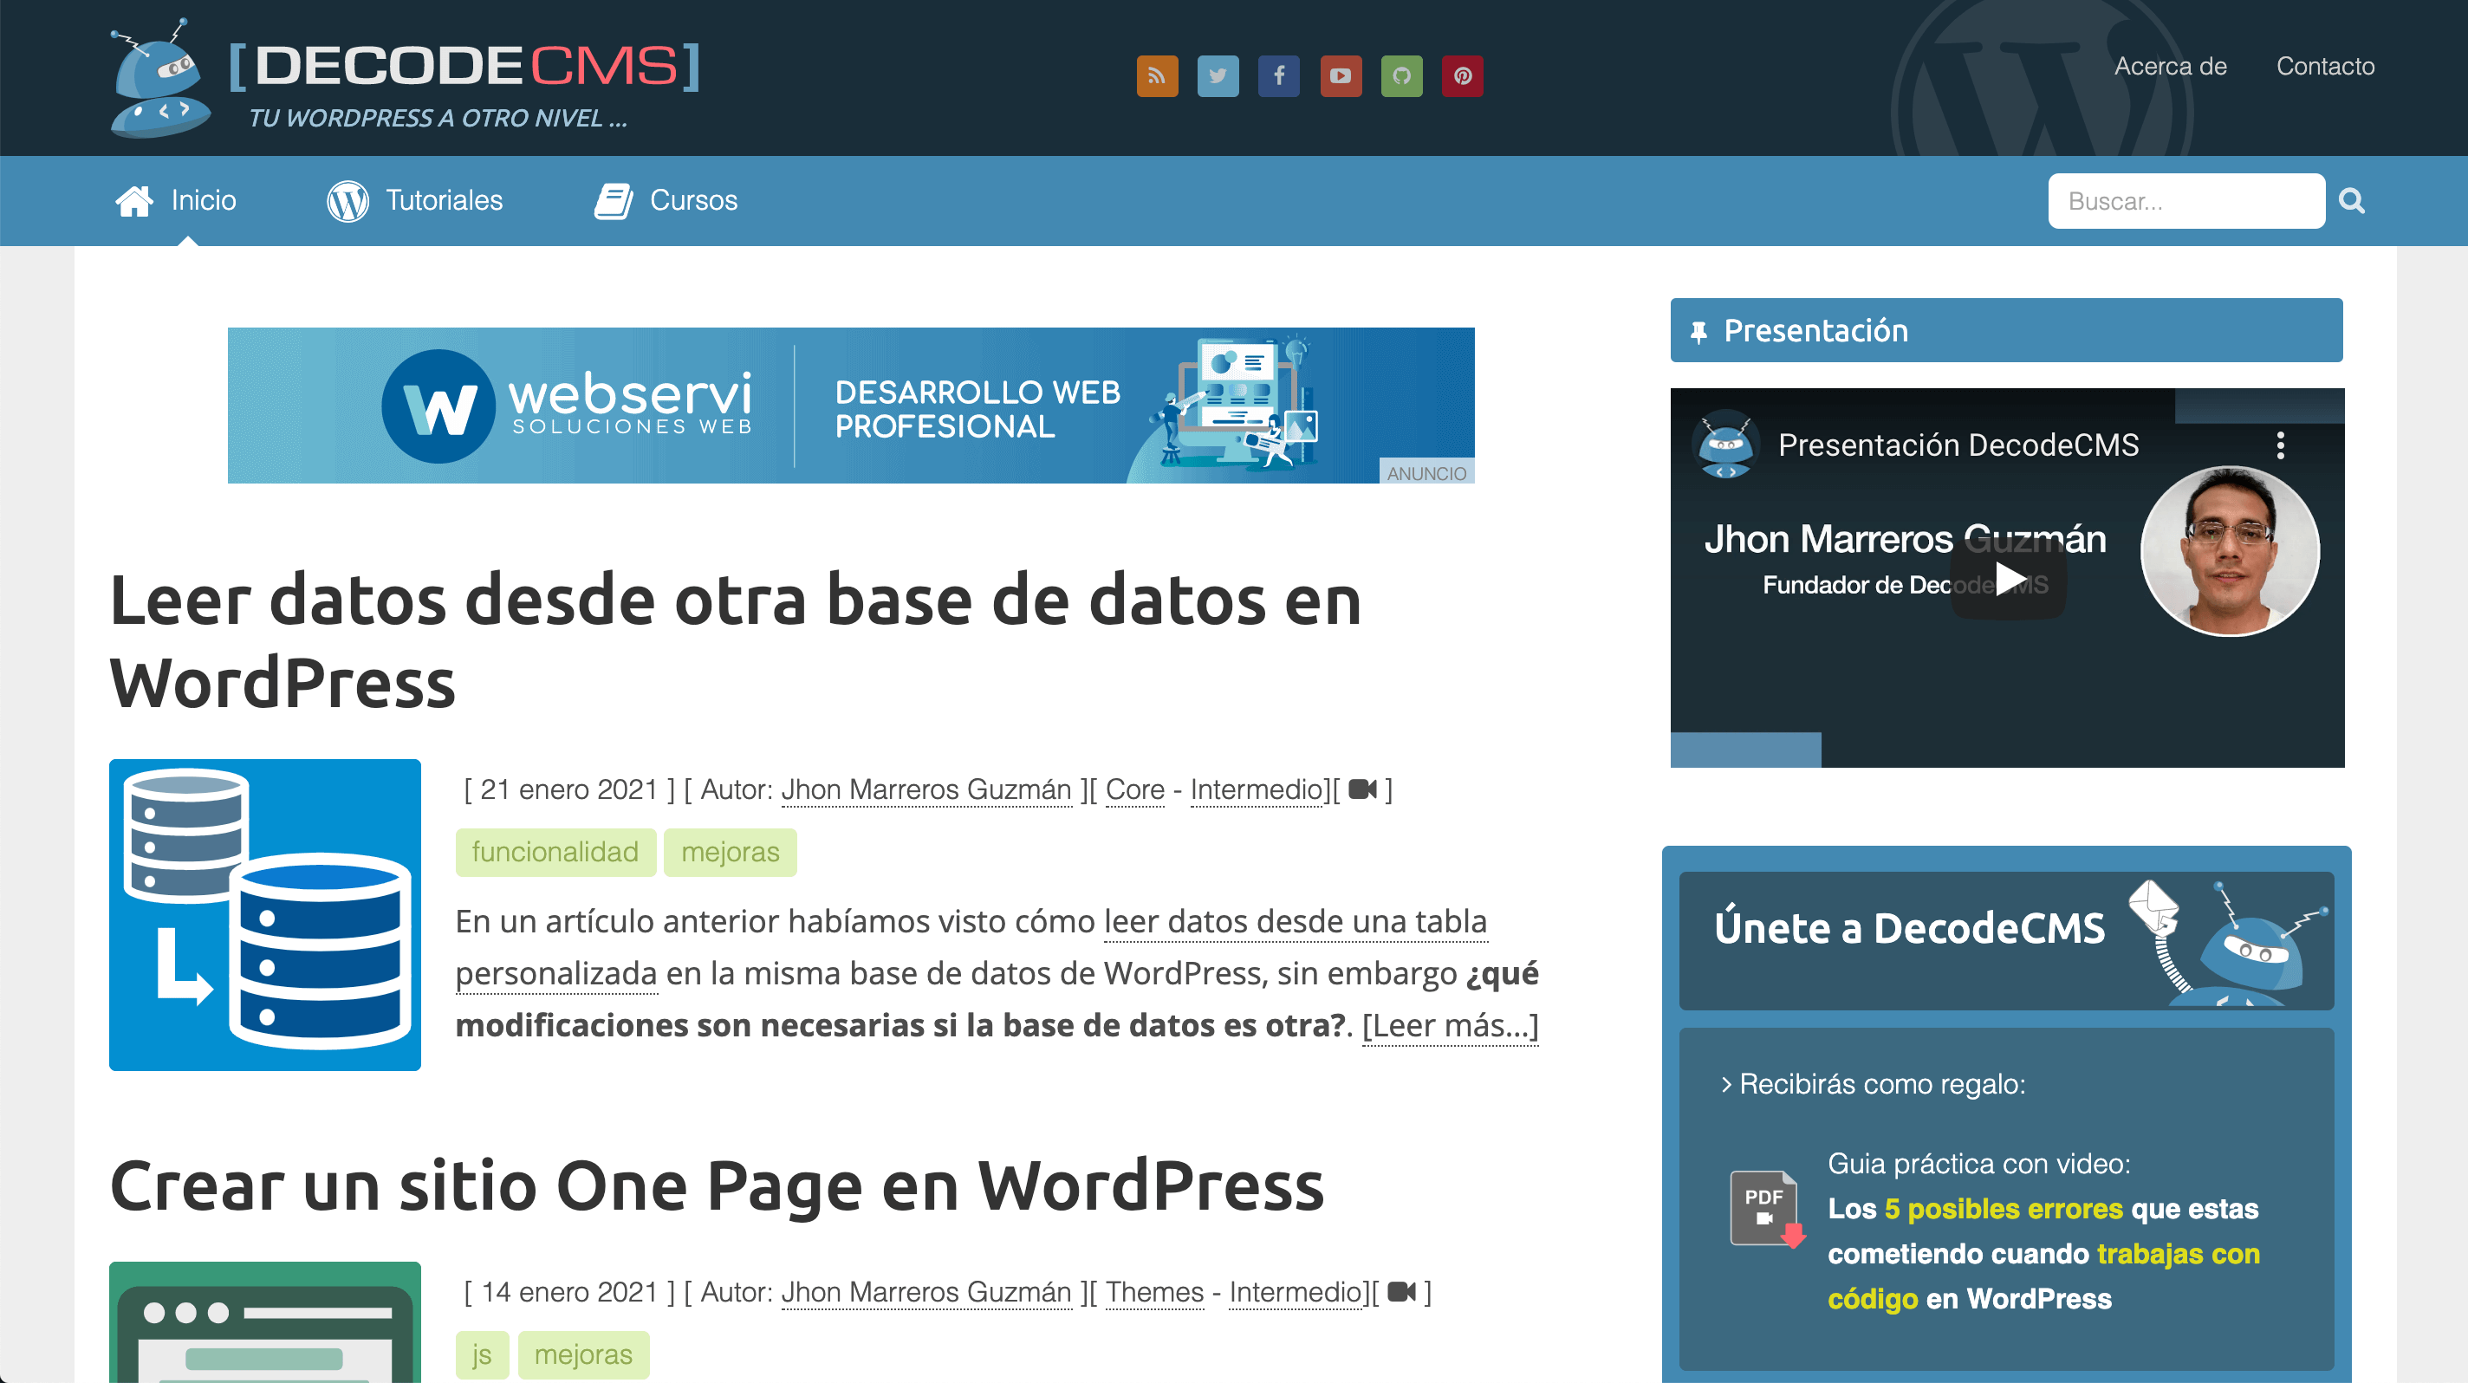Open the Acerca de page
The image size is (2468, 1383).
point(2170,66)
